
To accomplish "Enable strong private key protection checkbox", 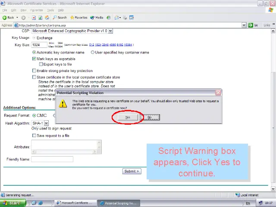I will coord(34,71).
